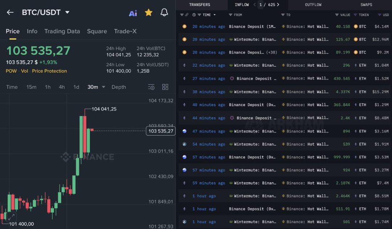Toggle the yellow favorite star
This screenshot has width=392, height=229.
tap(148, 13)
